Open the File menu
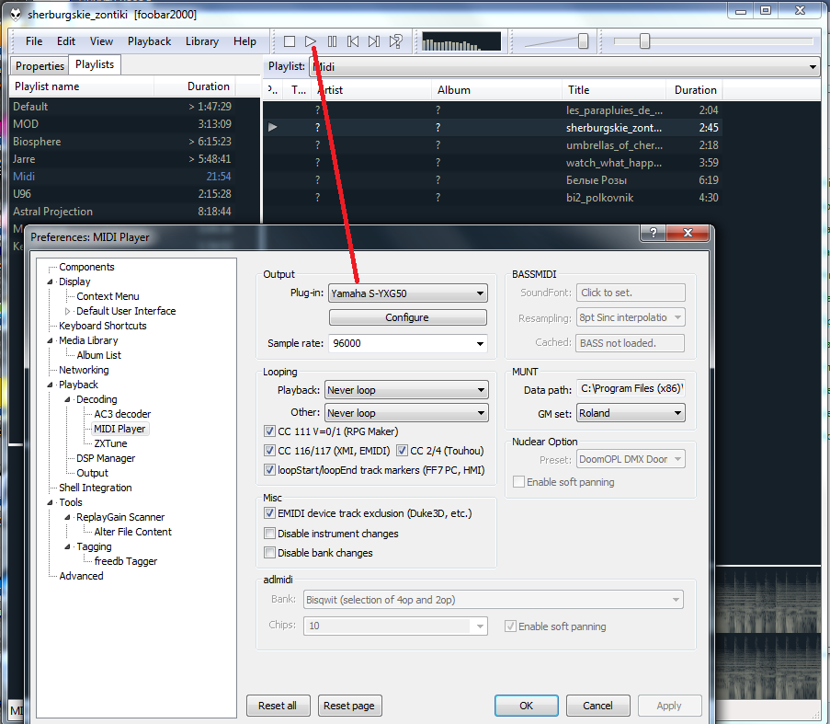 pyautogui.click(x=34, y=41)
